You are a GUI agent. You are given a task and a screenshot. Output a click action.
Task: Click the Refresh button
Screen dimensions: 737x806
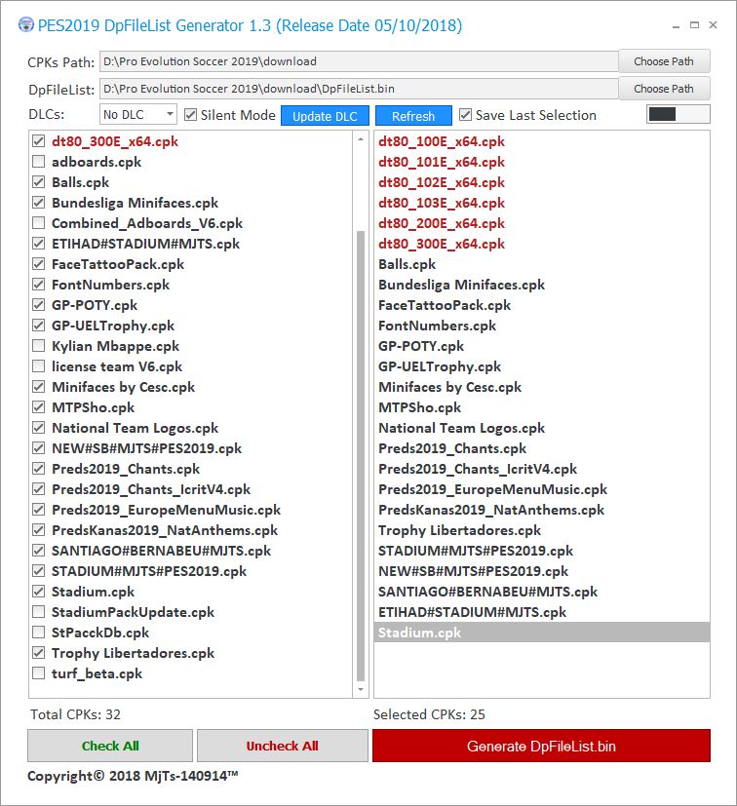tap(413, 116)
